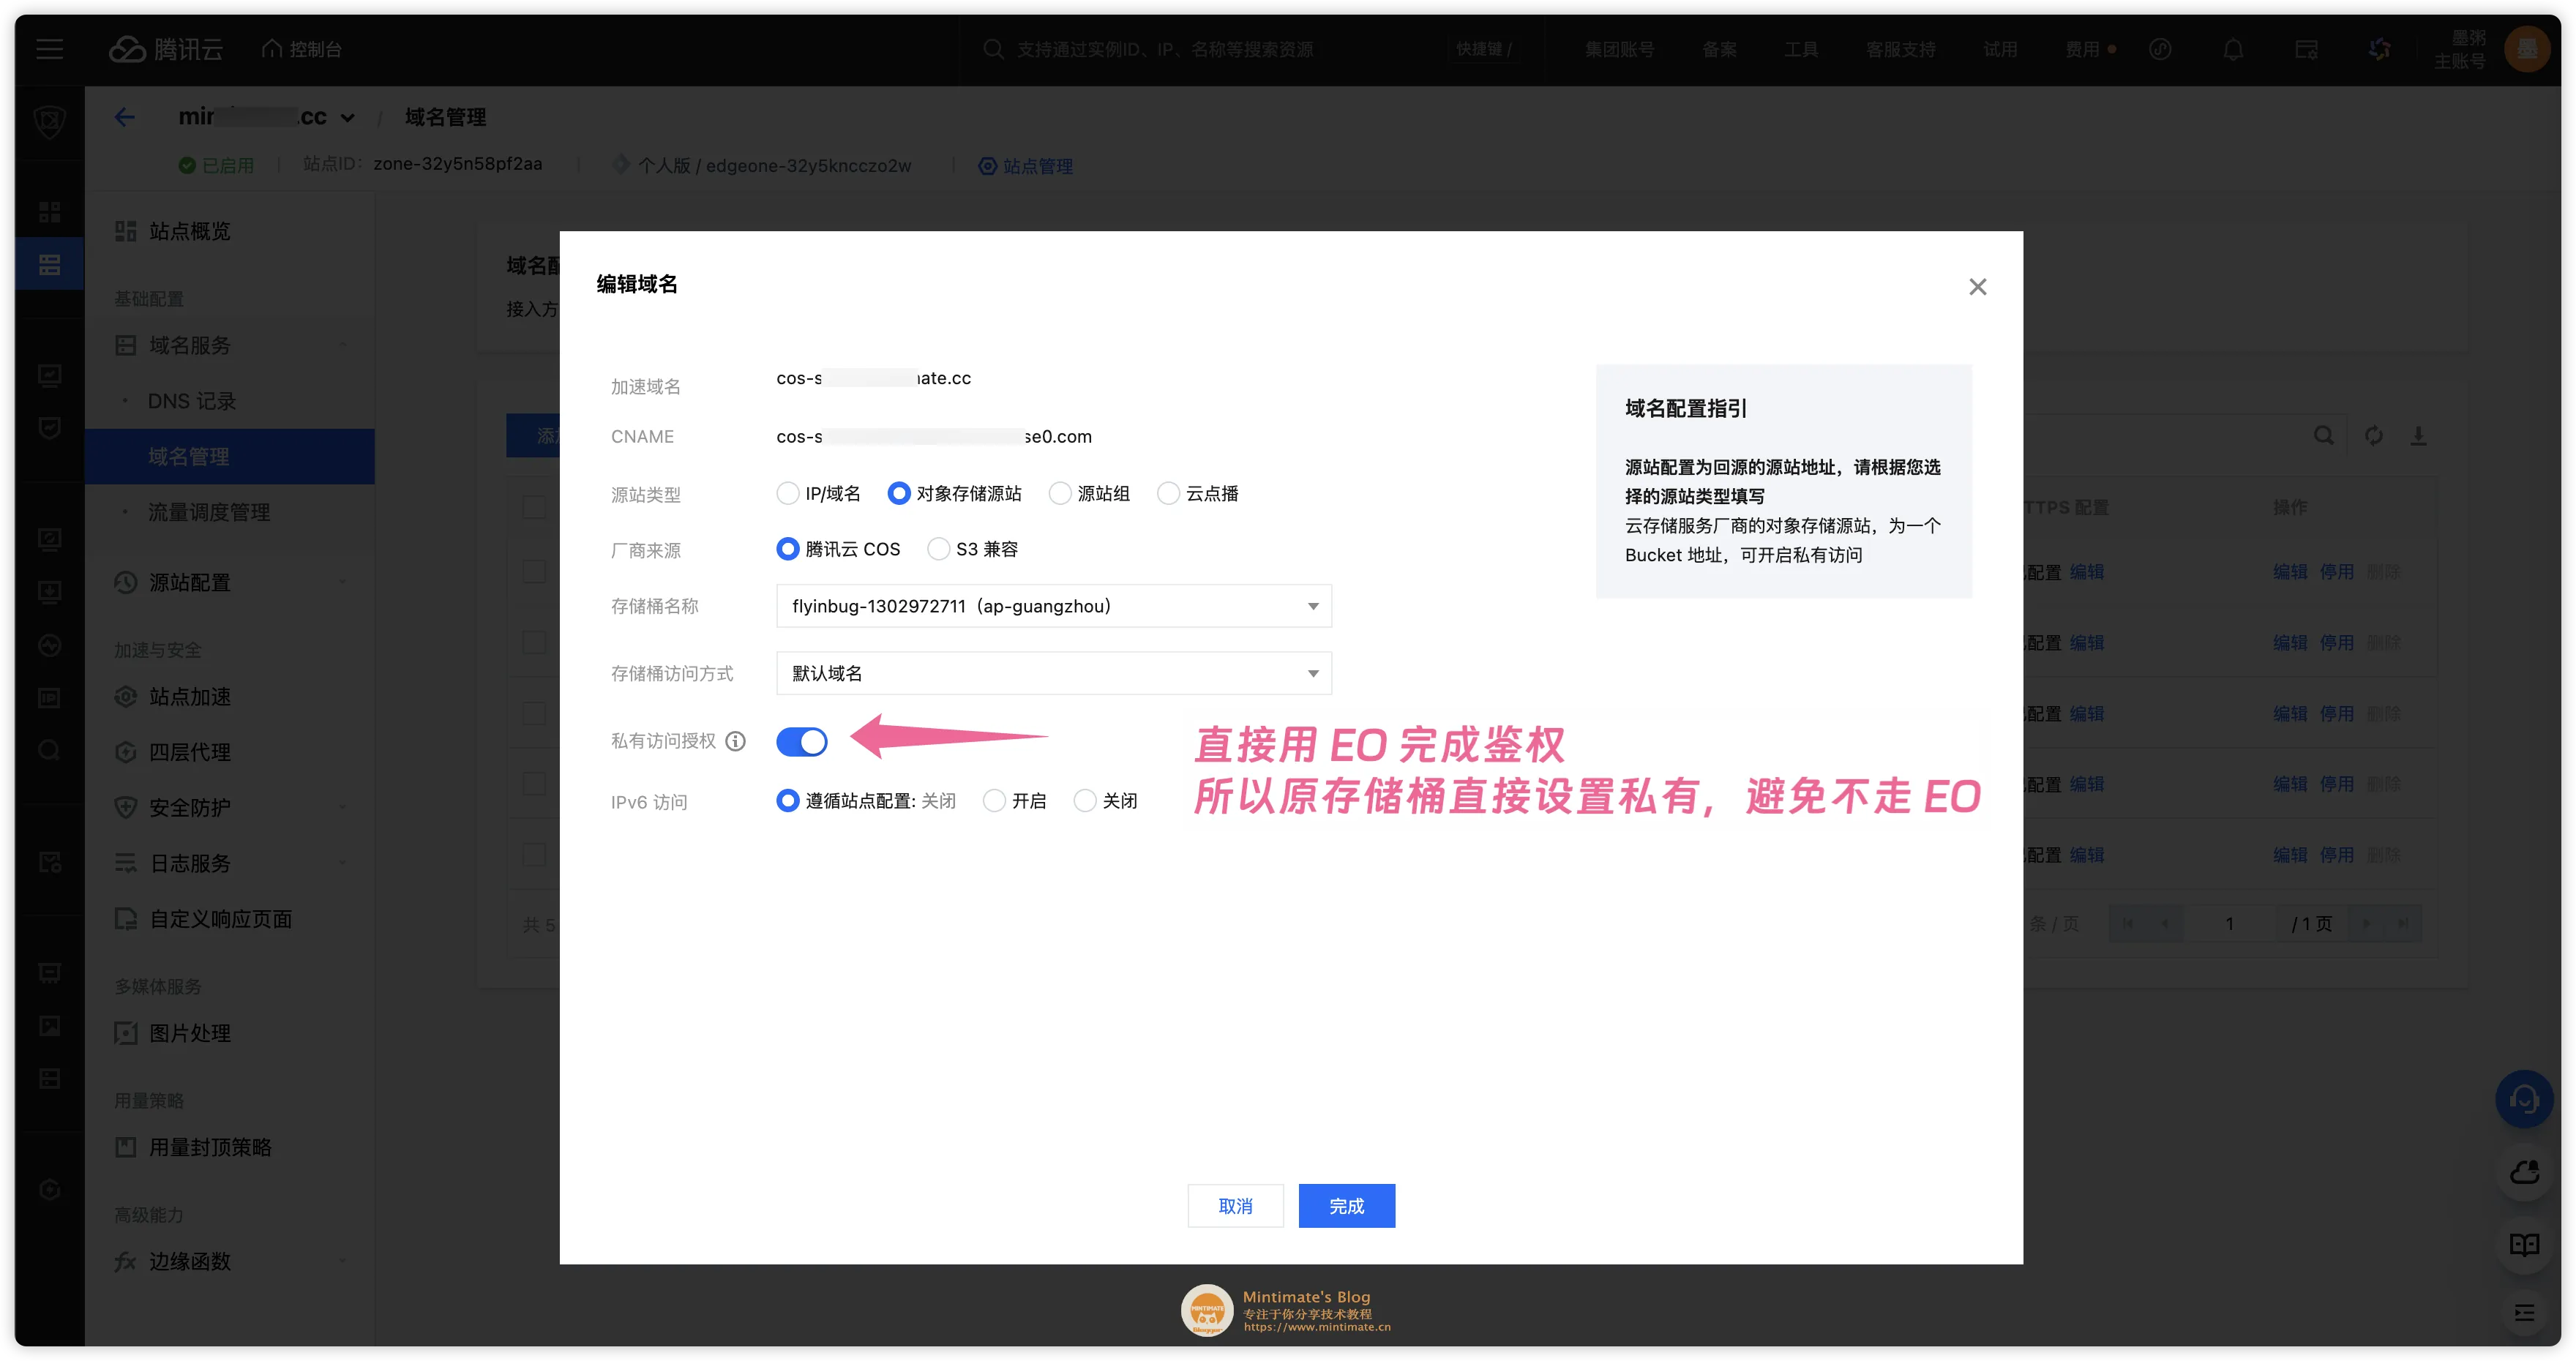Image resolution: width=2576 pixels, height=1361 pixels.
Task: Open the 客服支持 menu
Action: click(1900, 49)
